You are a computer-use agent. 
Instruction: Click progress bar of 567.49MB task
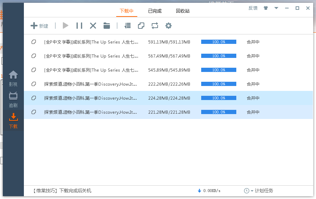(x=218, y=56)
